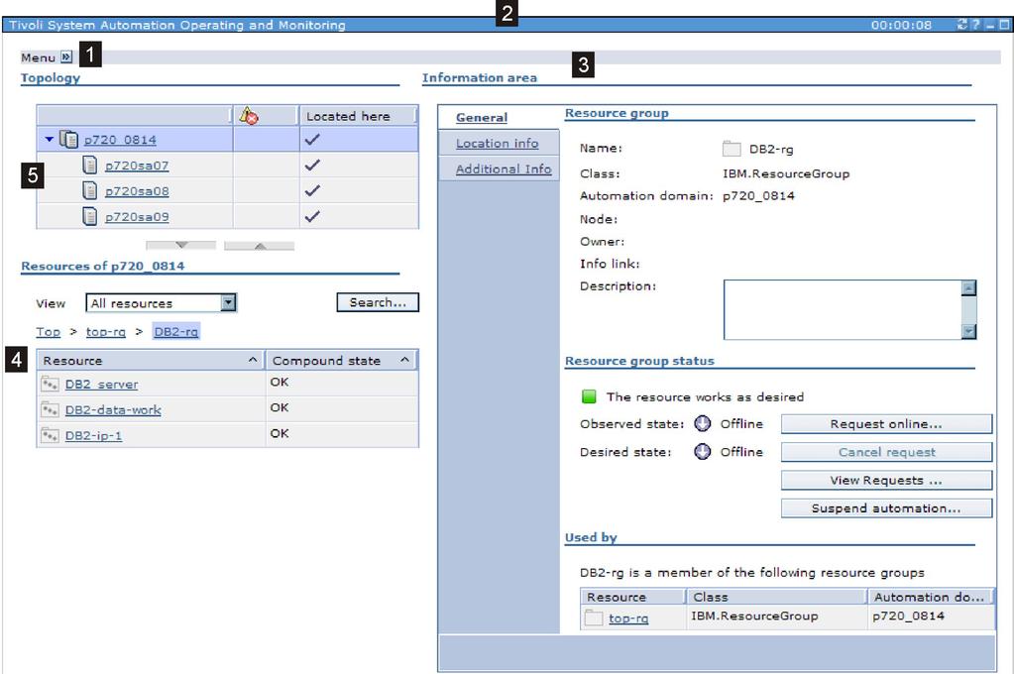Select the DB2-rg breadcrumb link

tap(175, 331)
